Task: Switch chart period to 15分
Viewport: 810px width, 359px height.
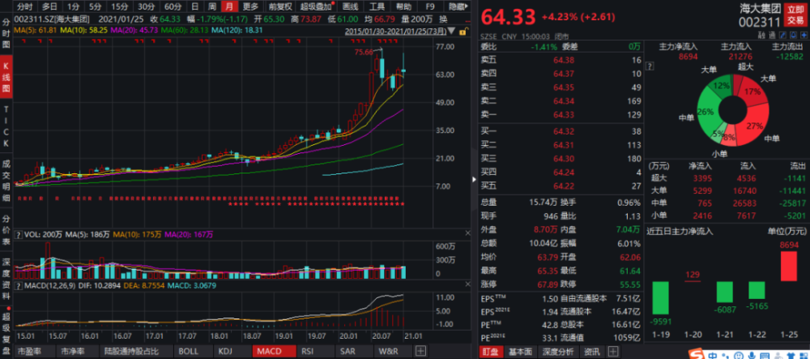Action: (x=119, y=6)
